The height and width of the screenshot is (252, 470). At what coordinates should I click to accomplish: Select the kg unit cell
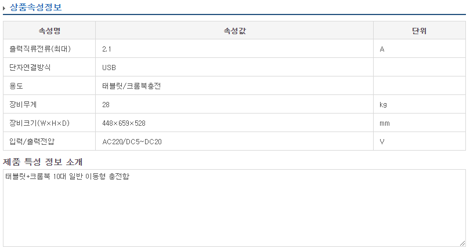pos(420,104)
